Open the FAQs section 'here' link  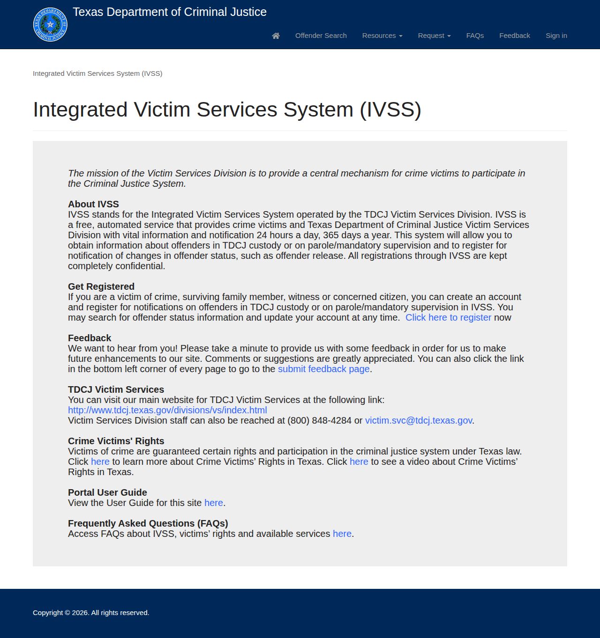[342, 534]
